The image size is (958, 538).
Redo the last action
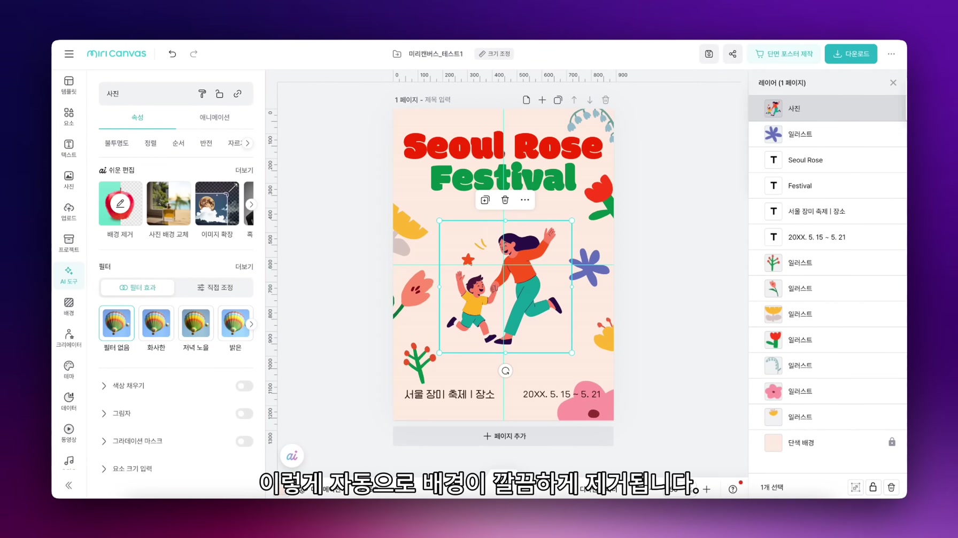pos(194,54)
